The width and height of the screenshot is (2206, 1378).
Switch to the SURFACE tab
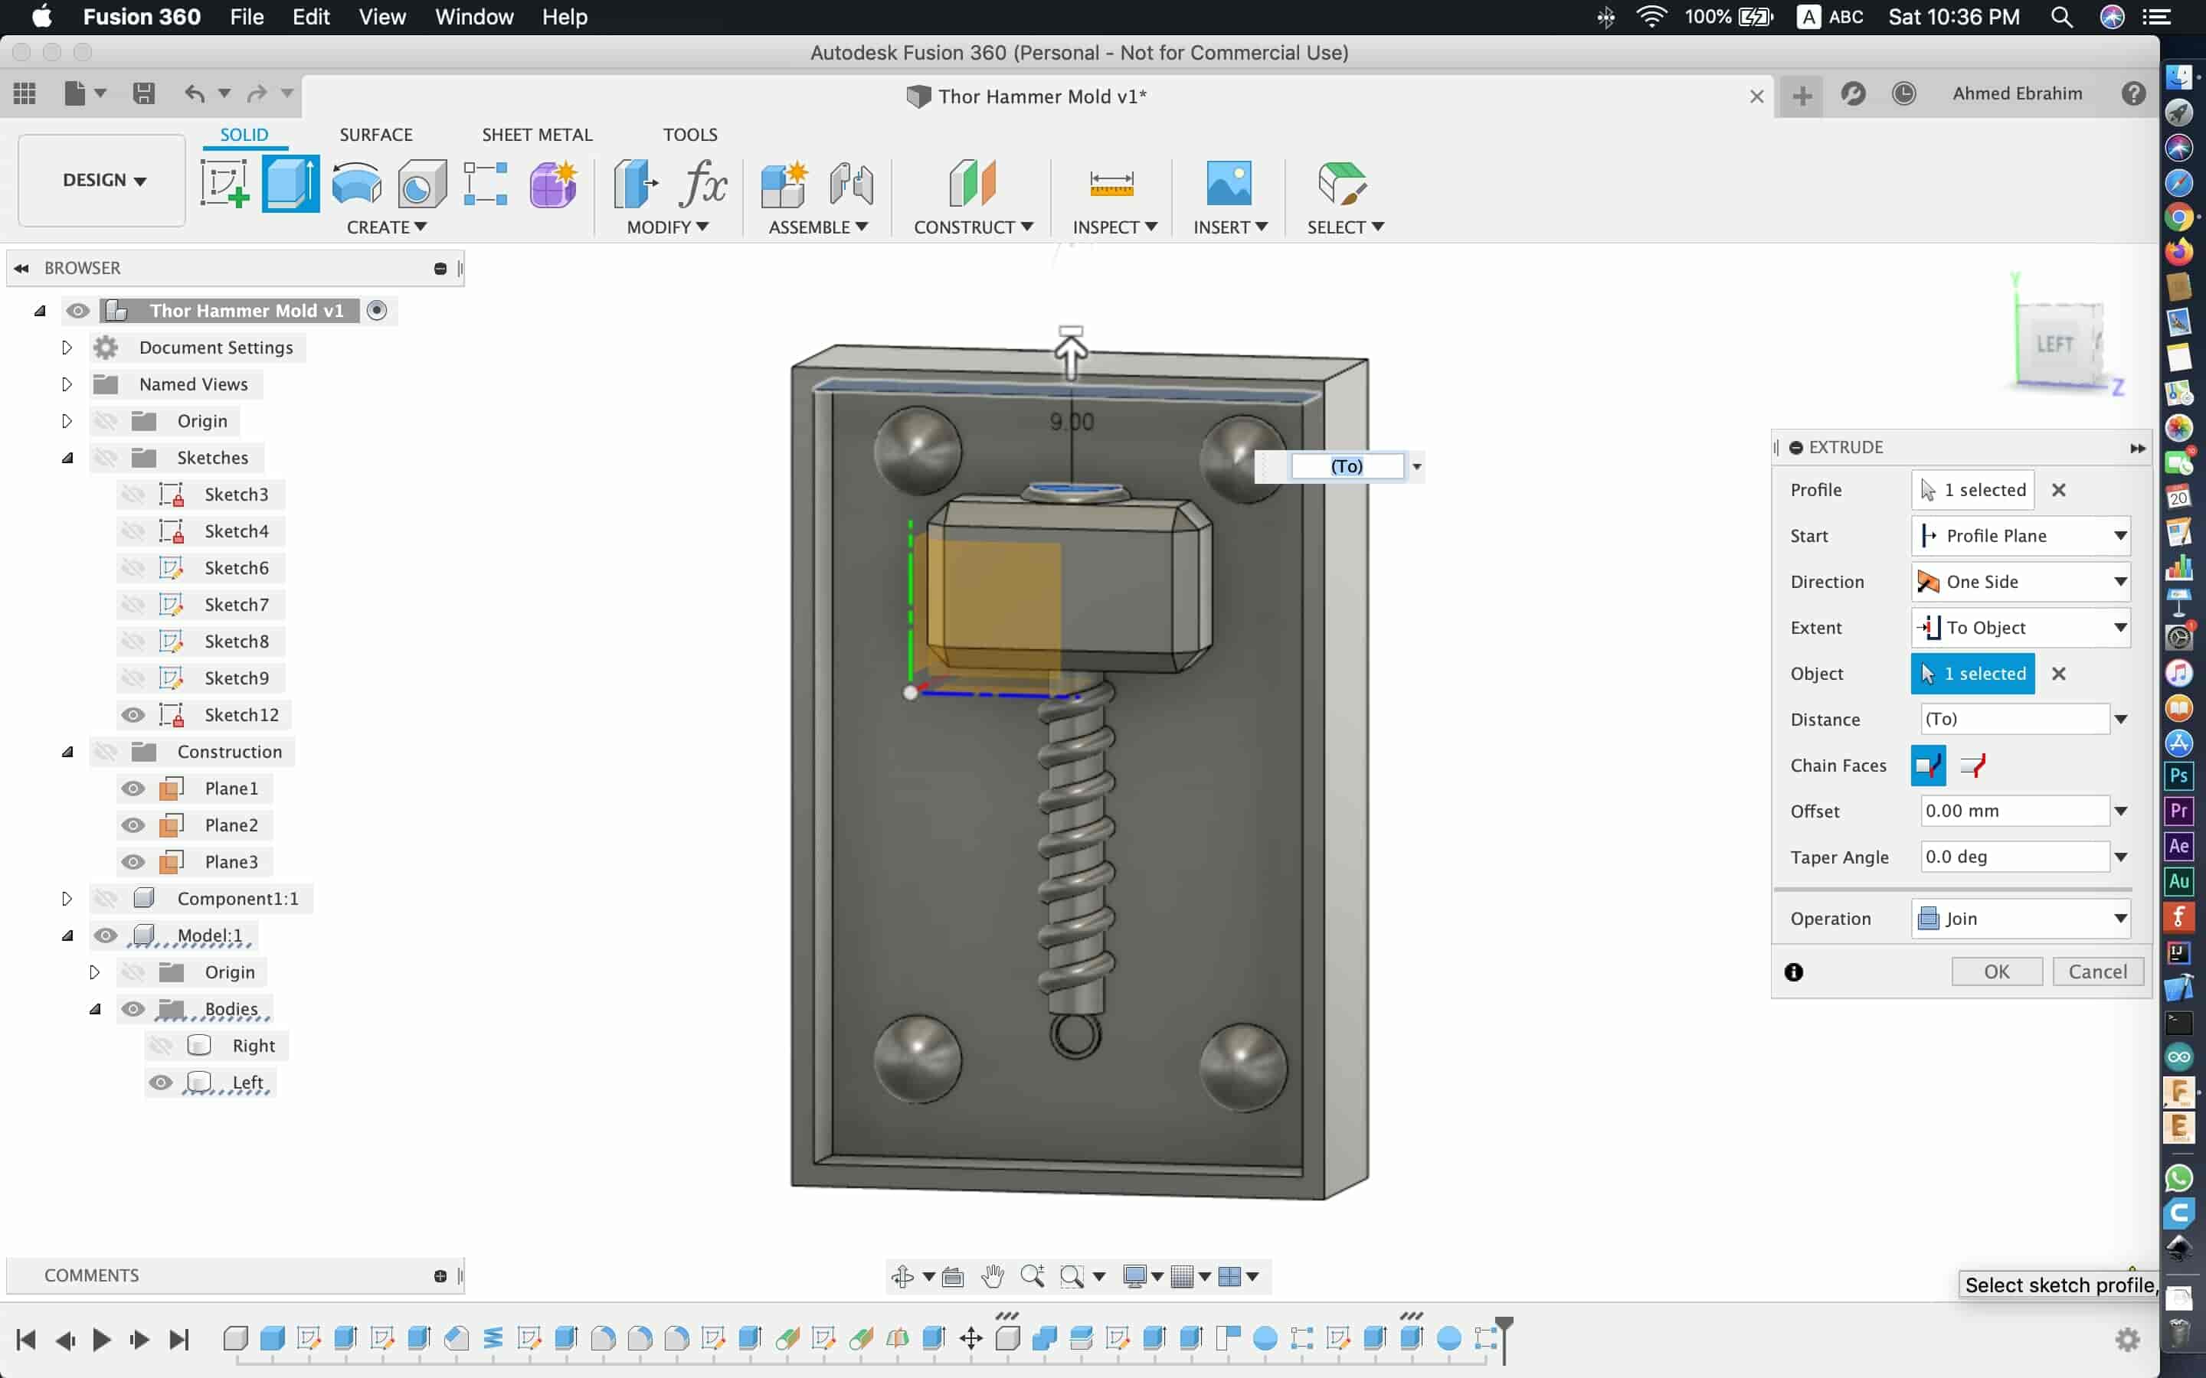click(x=375, y=134)
